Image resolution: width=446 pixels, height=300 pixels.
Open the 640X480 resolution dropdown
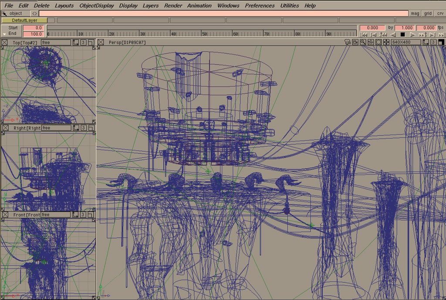tap(405, 42)
